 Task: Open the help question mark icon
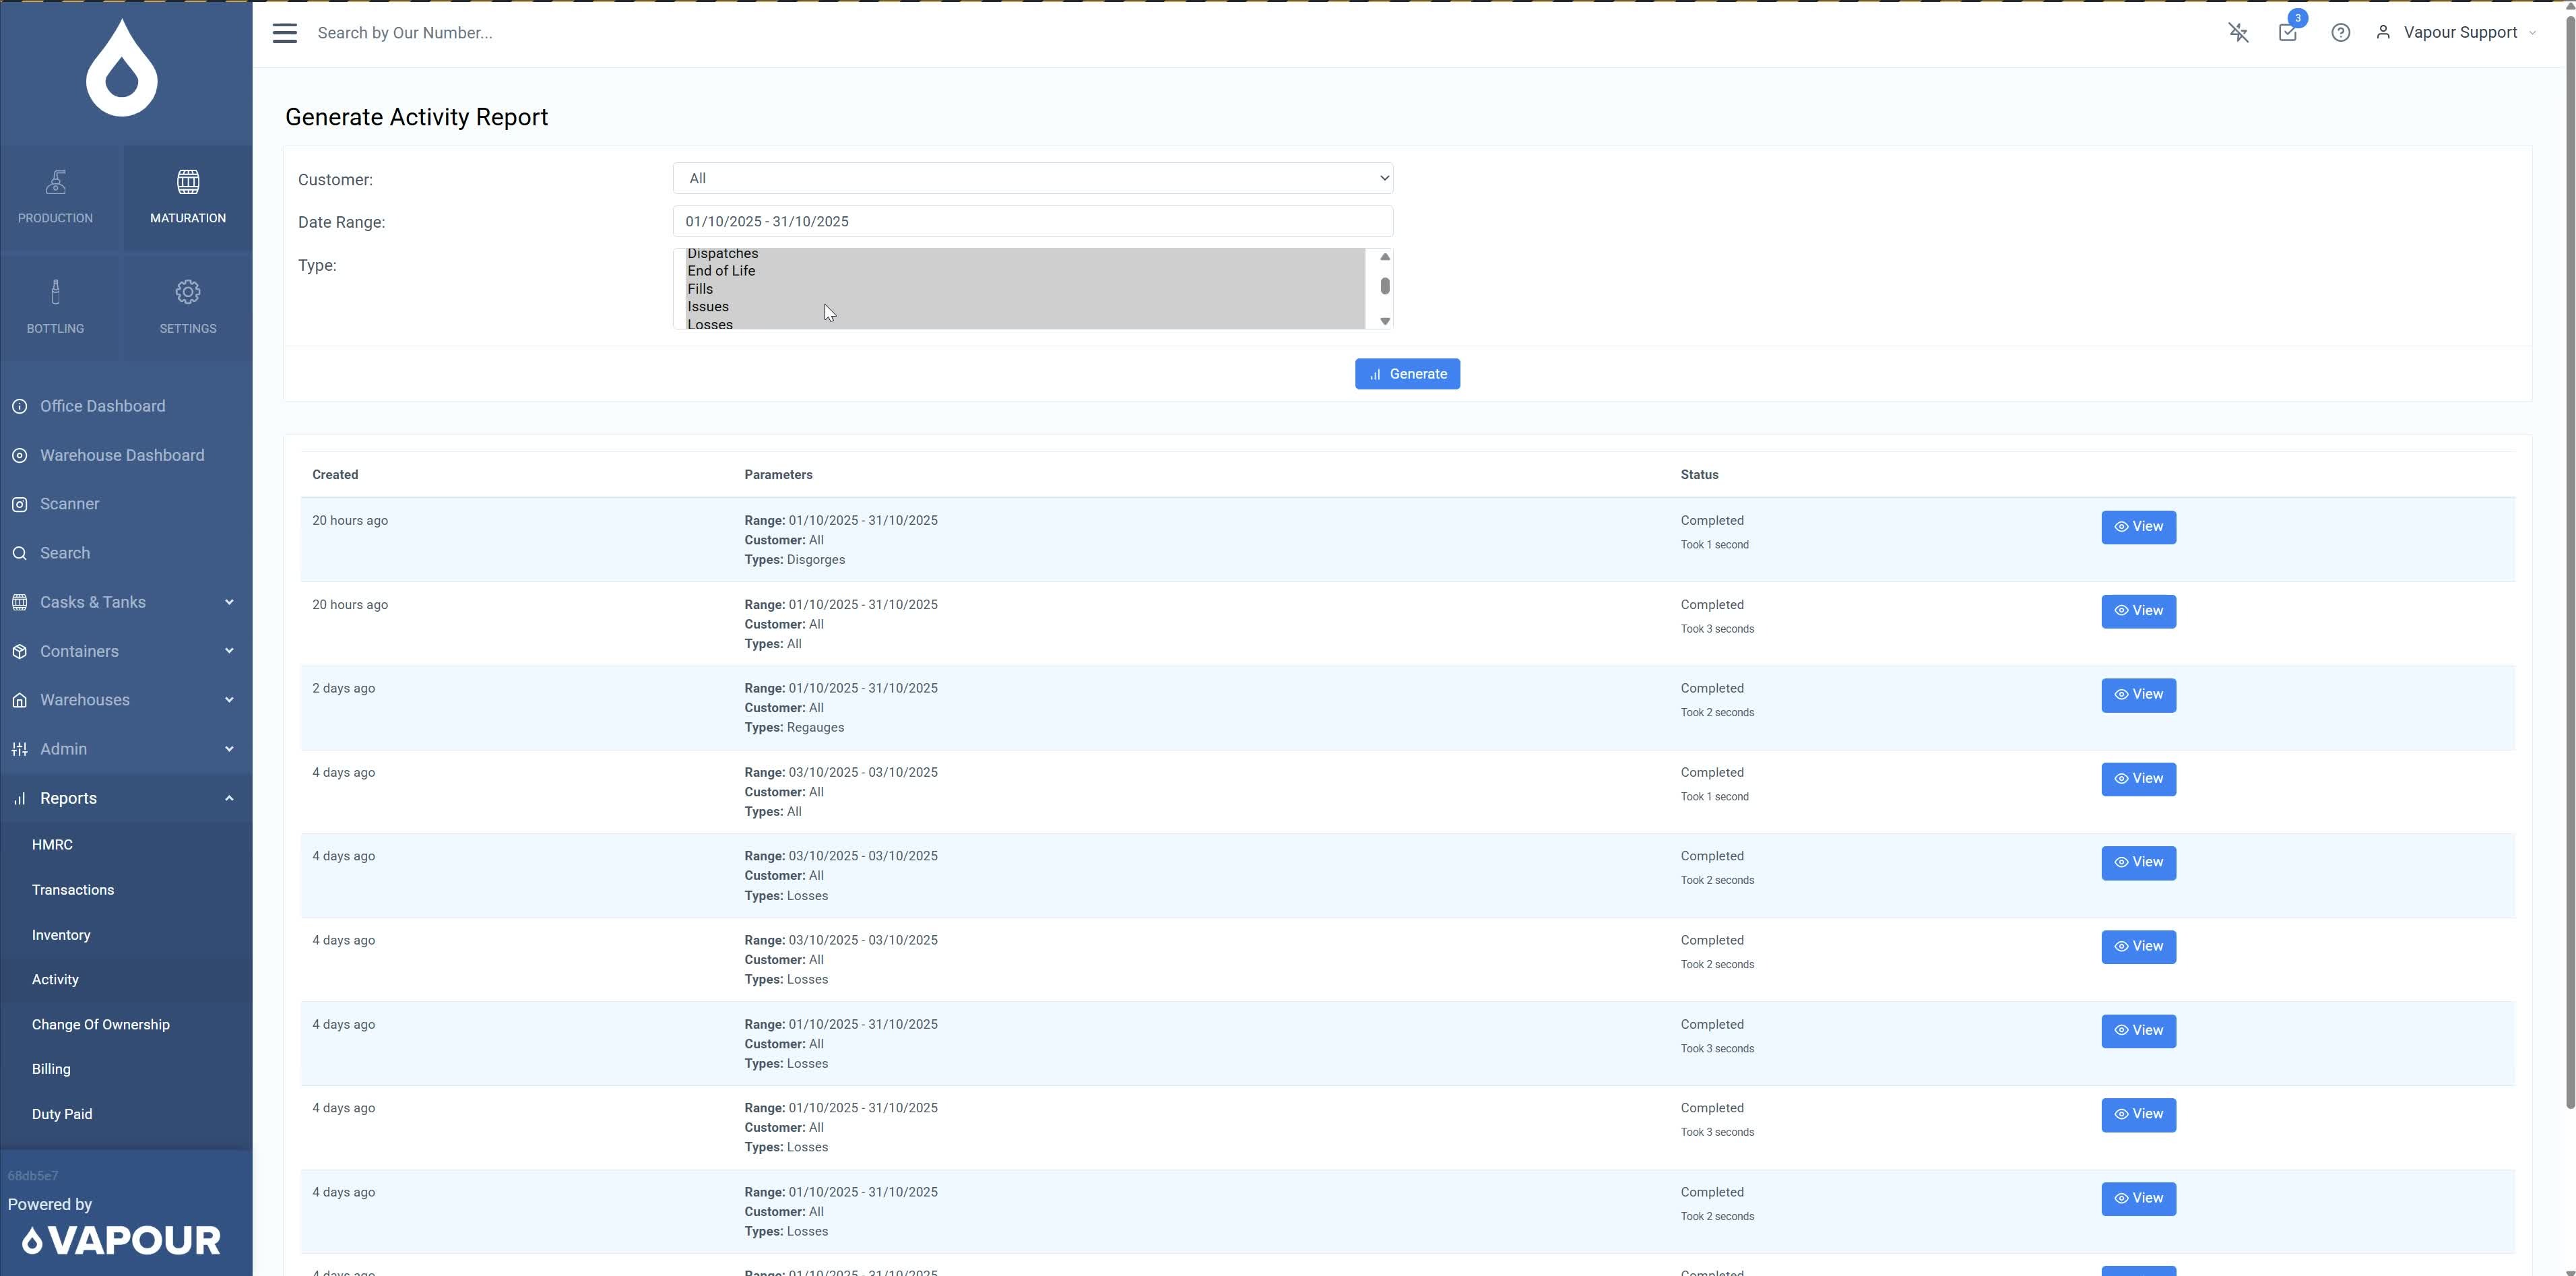pyautogui.click(x=2340, y=33)
